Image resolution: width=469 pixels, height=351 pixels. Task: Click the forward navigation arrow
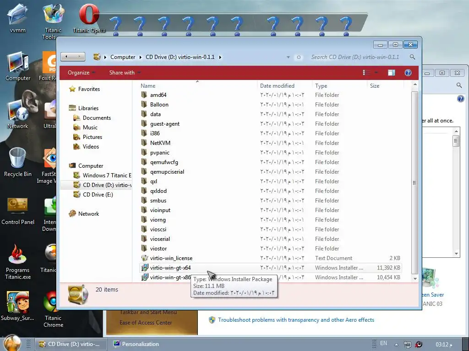click(x=79, y=56)
